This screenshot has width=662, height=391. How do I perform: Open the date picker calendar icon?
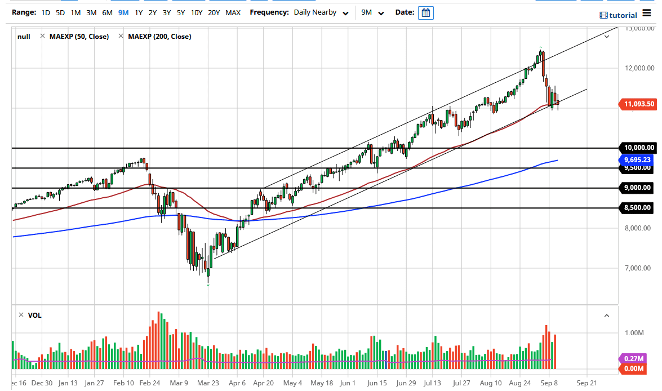[426, 12]
